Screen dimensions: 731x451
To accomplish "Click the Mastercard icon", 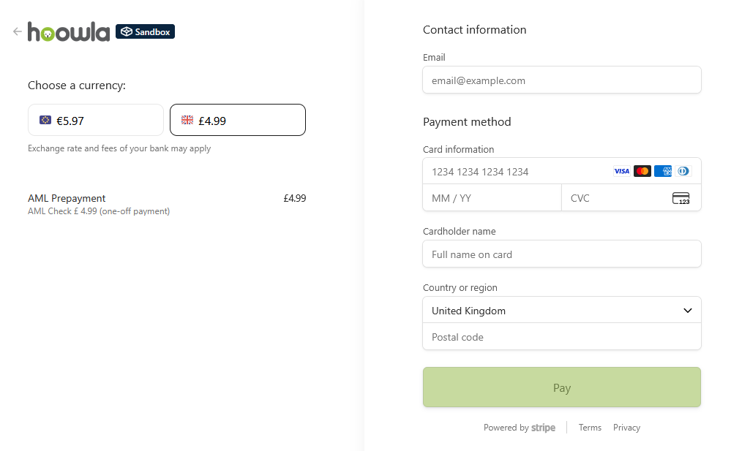I will tap(642, 171).
